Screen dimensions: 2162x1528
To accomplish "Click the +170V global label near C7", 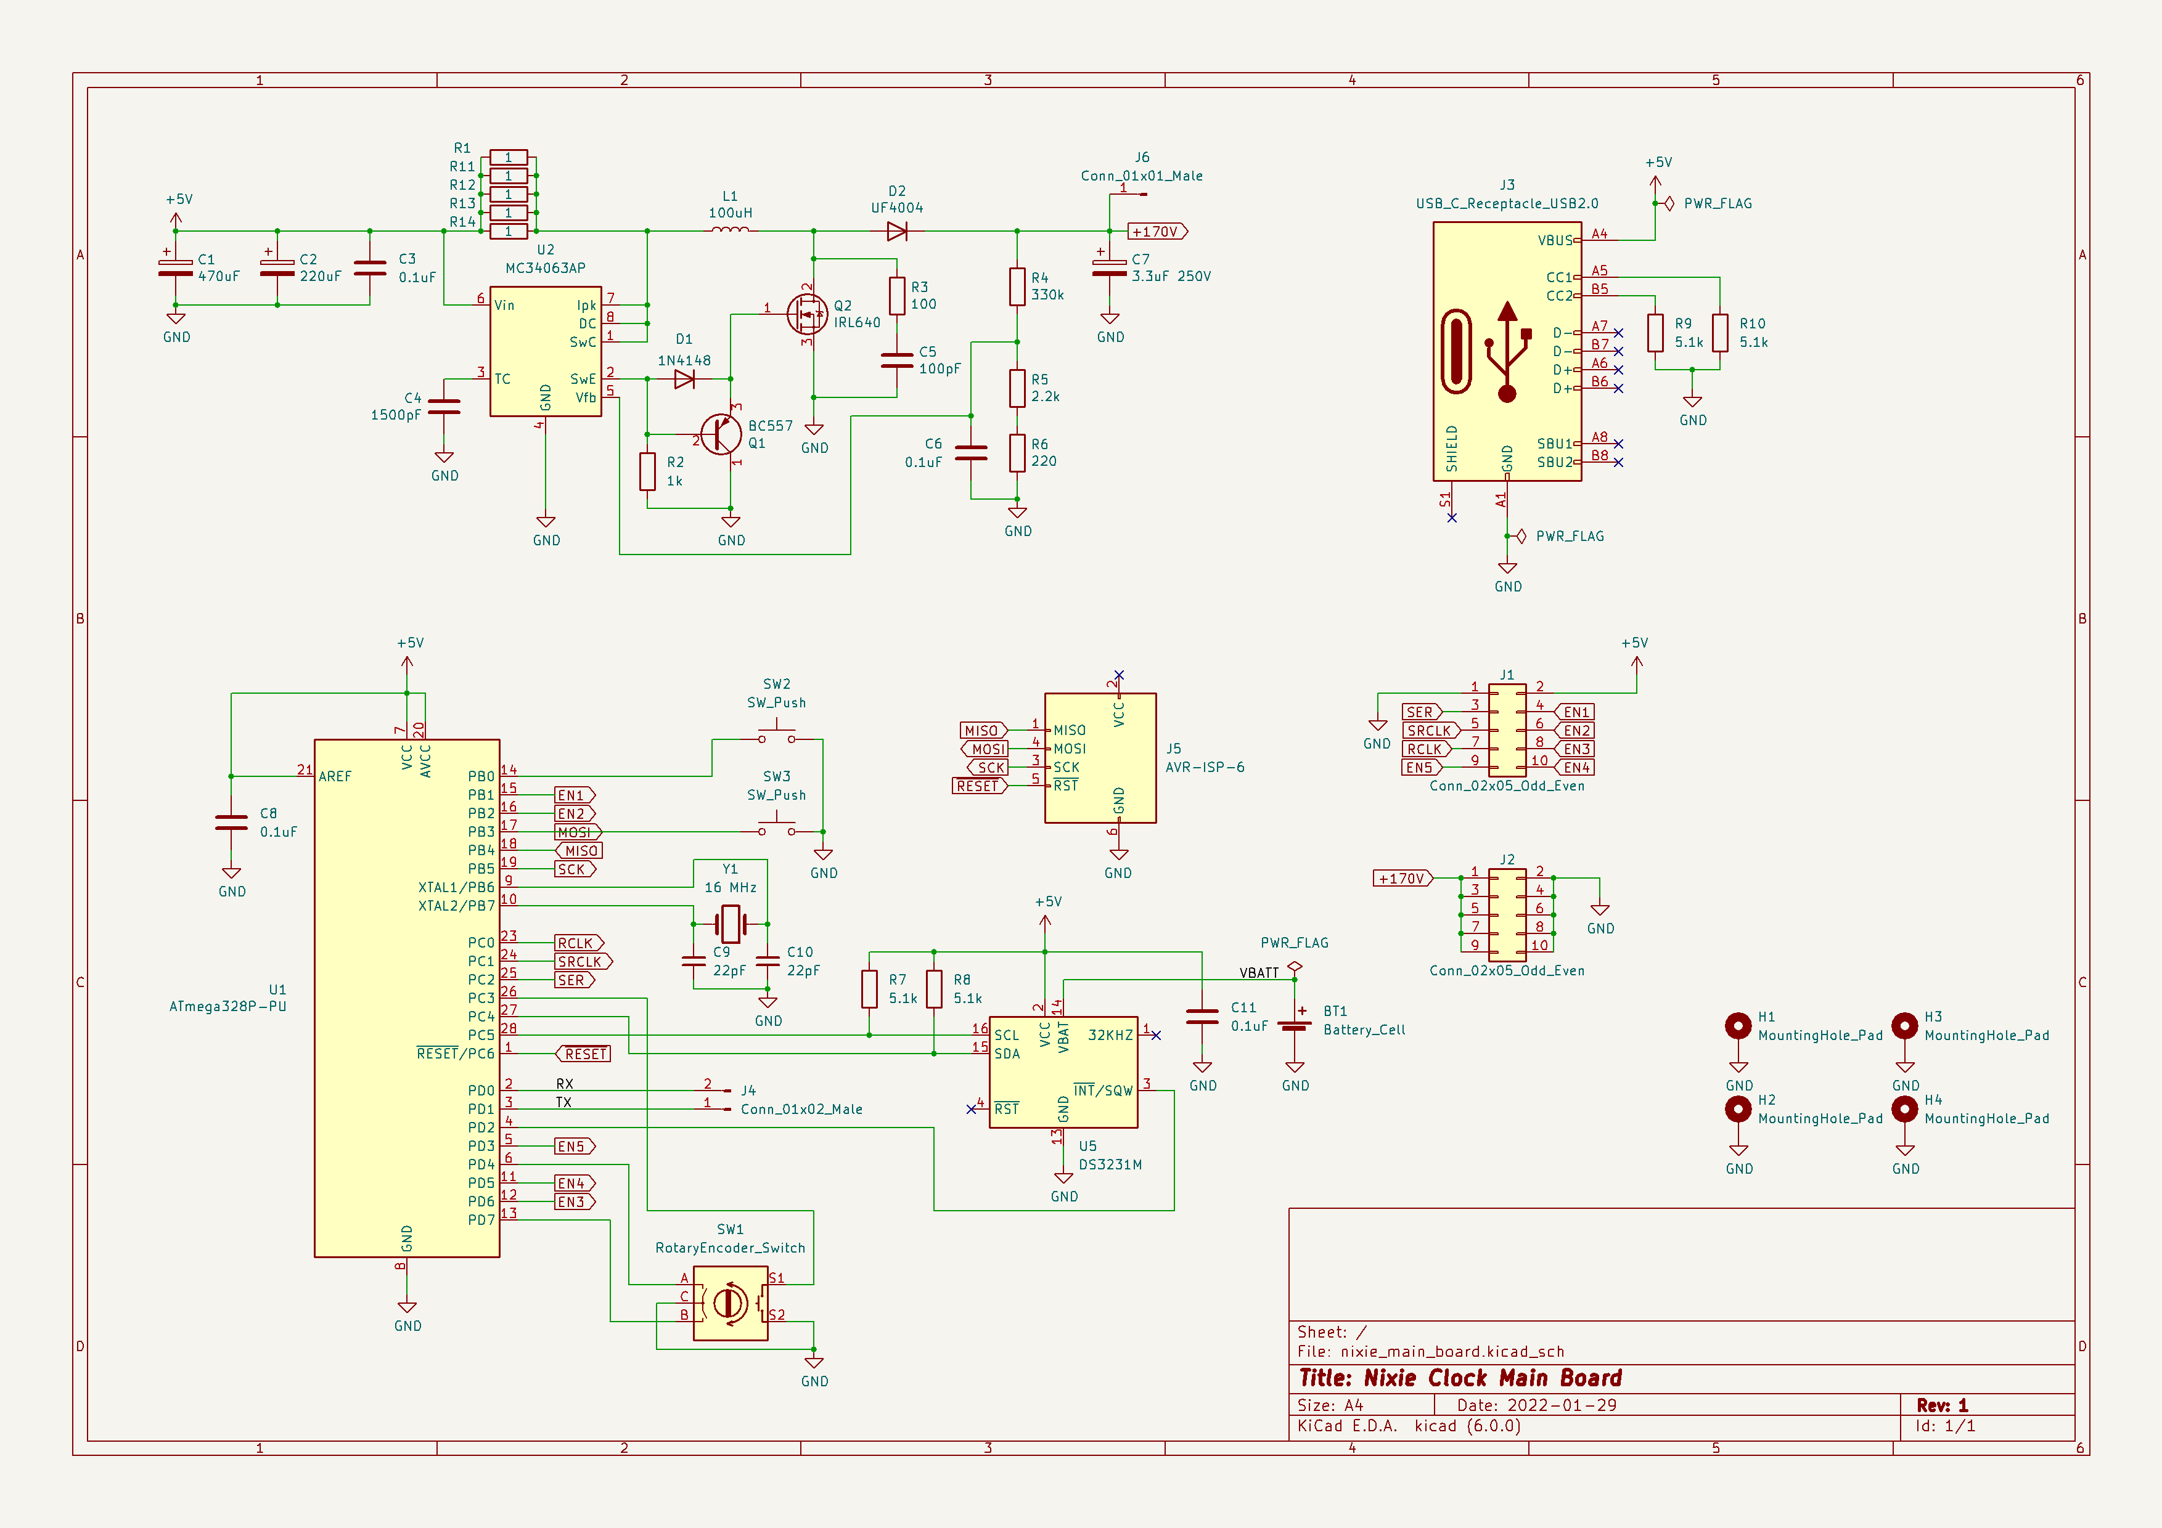I will [x=1157, y=232].
